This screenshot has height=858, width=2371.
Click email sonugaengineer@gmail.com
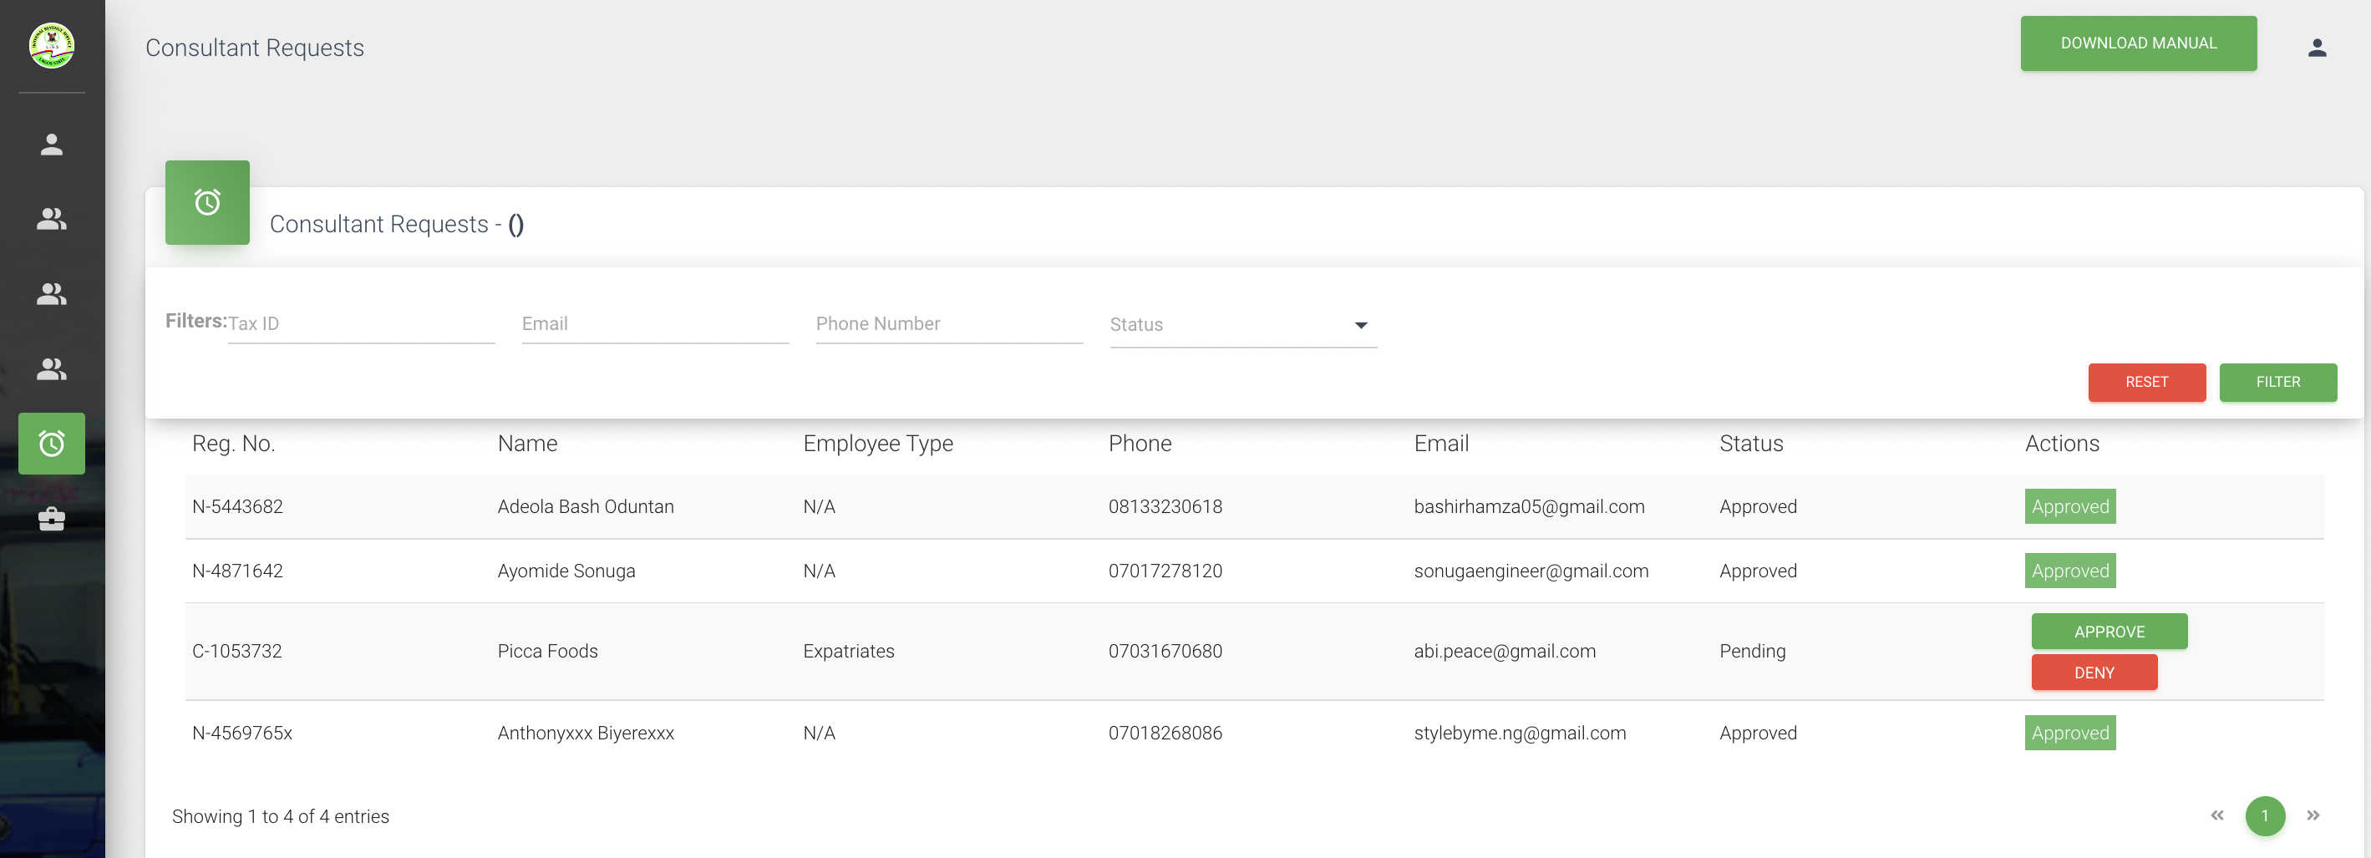pos(1531,571)
